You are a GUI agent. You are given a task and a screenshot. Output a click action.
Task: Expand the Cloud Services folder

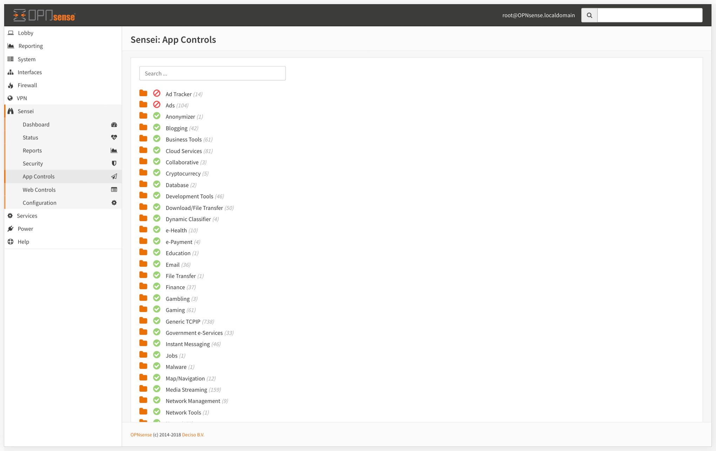[x=143, y=150]
